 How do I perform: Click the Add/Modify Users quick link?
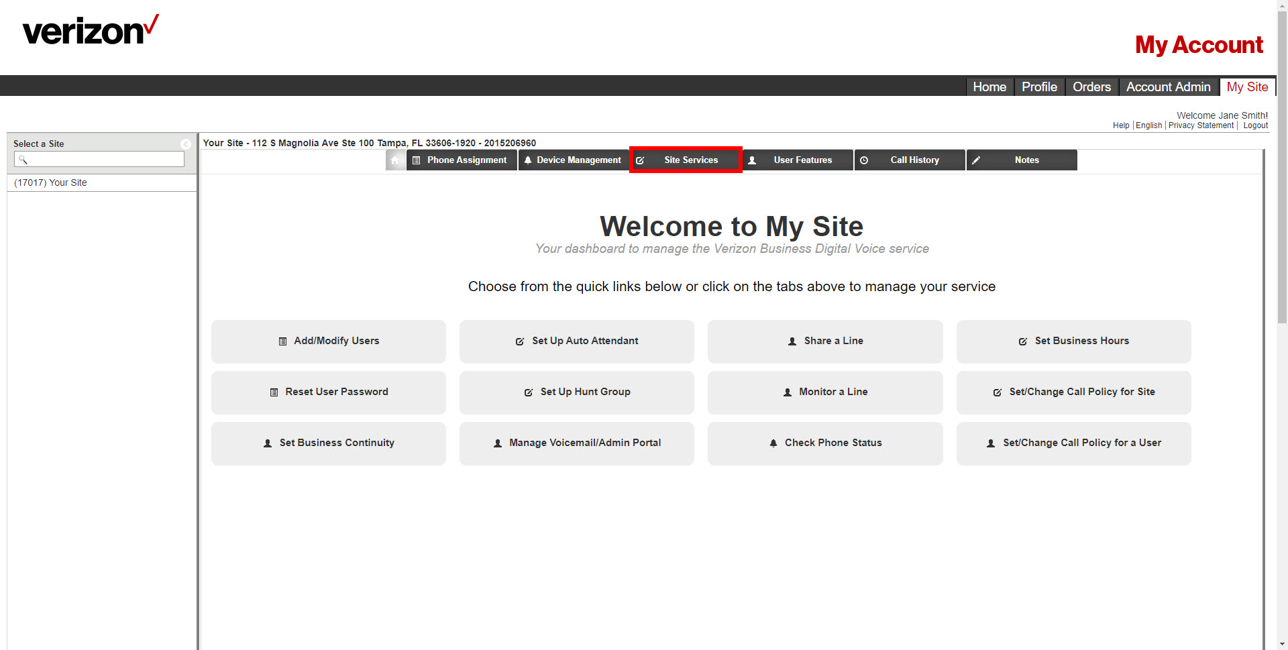(329, 341)
